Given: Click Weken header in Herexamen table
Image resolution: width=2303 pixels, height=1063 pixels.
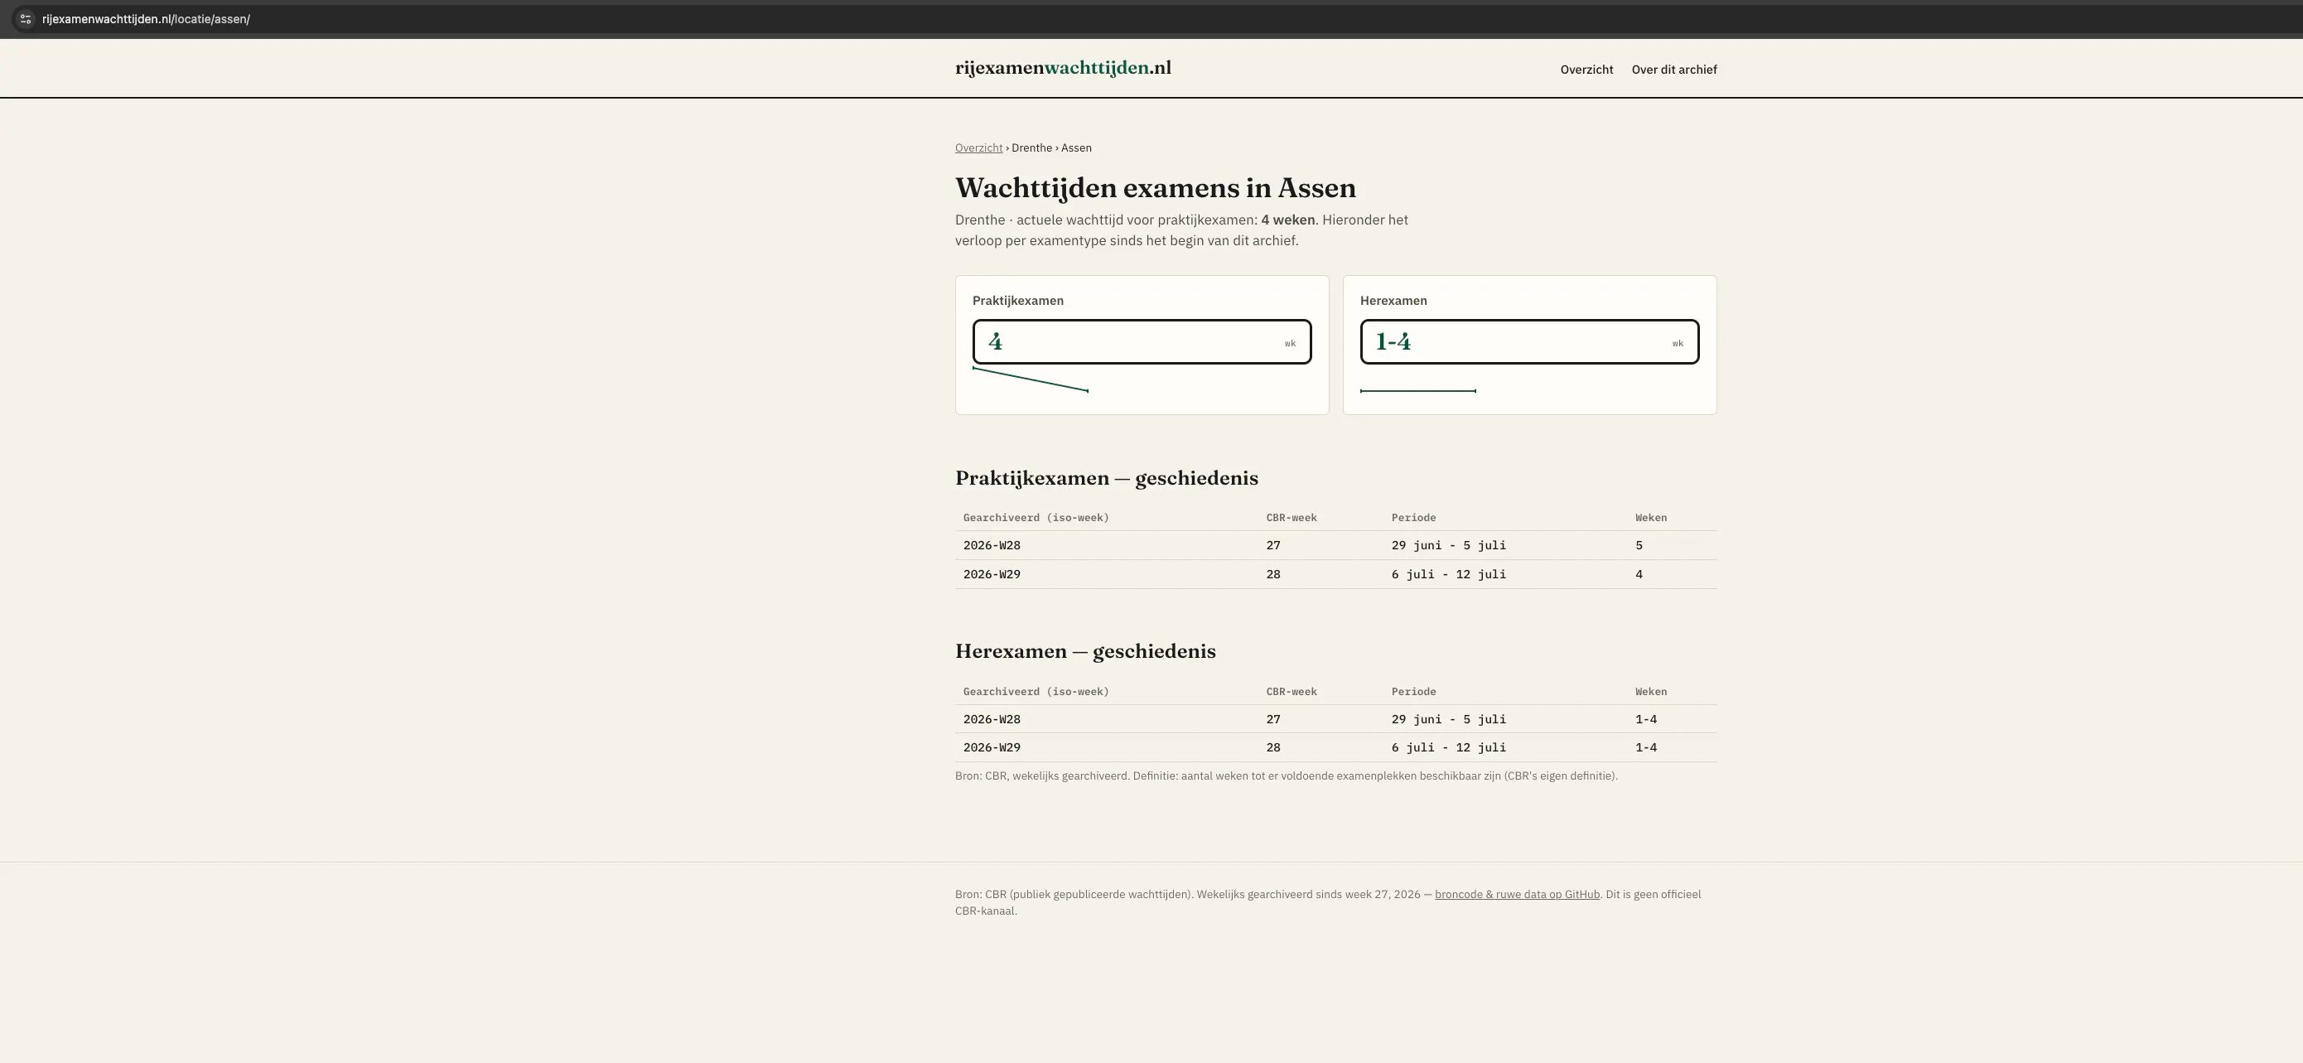Looking at the screenshot, I should click(x=1650, y=691).
